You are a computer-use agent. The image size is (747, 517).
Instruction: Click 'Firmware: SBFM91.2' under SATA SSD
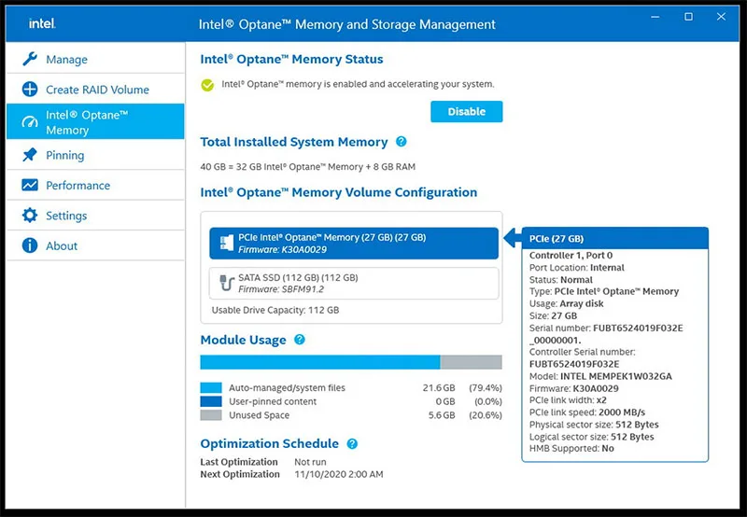[x=281, y=289]
